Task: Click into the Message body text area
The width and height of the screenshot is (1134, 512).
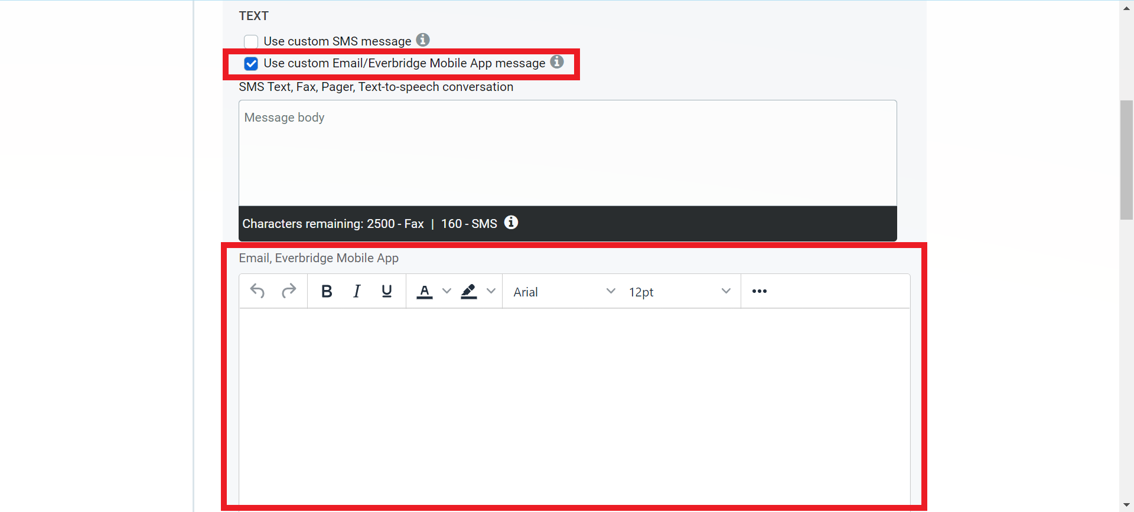Action: point(568,153)
